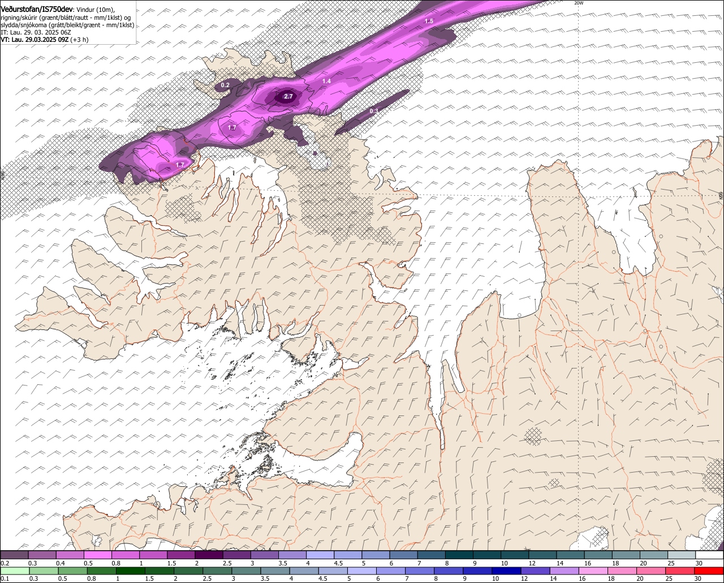The width and height of the screenshot is (724, 583).
Task: Click the IT: Lau. 29. 03. 2025 06Z line
Action: point(36,32)
